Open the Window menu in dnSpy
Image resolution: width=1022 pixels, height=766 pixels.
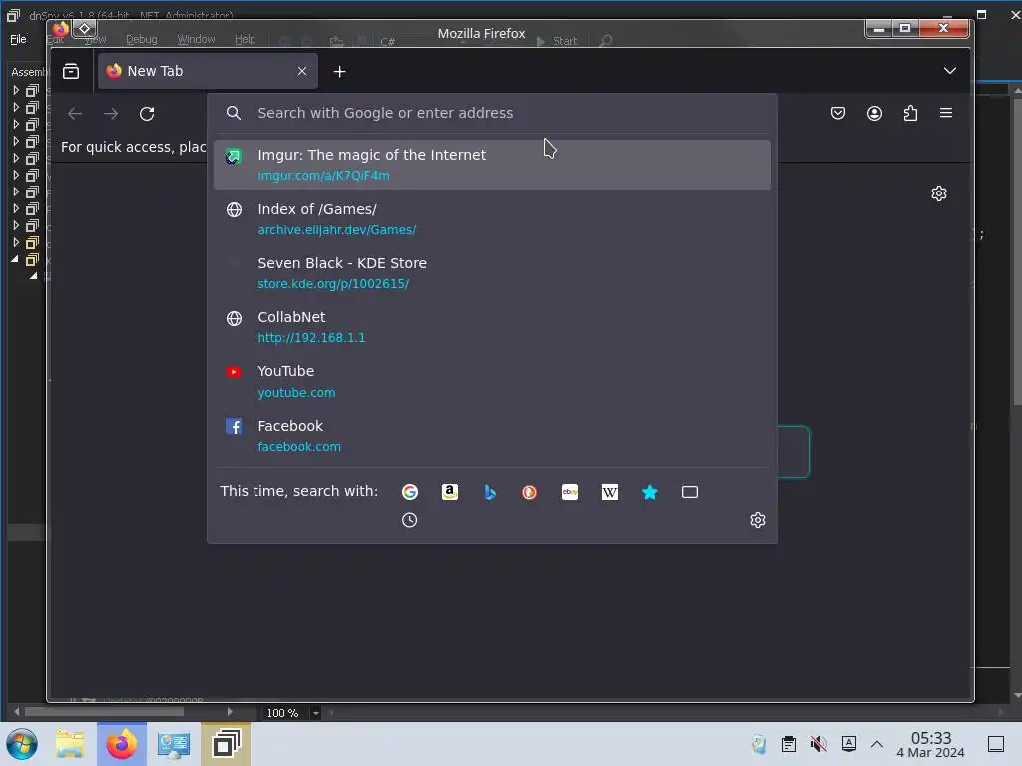point(196,39)
